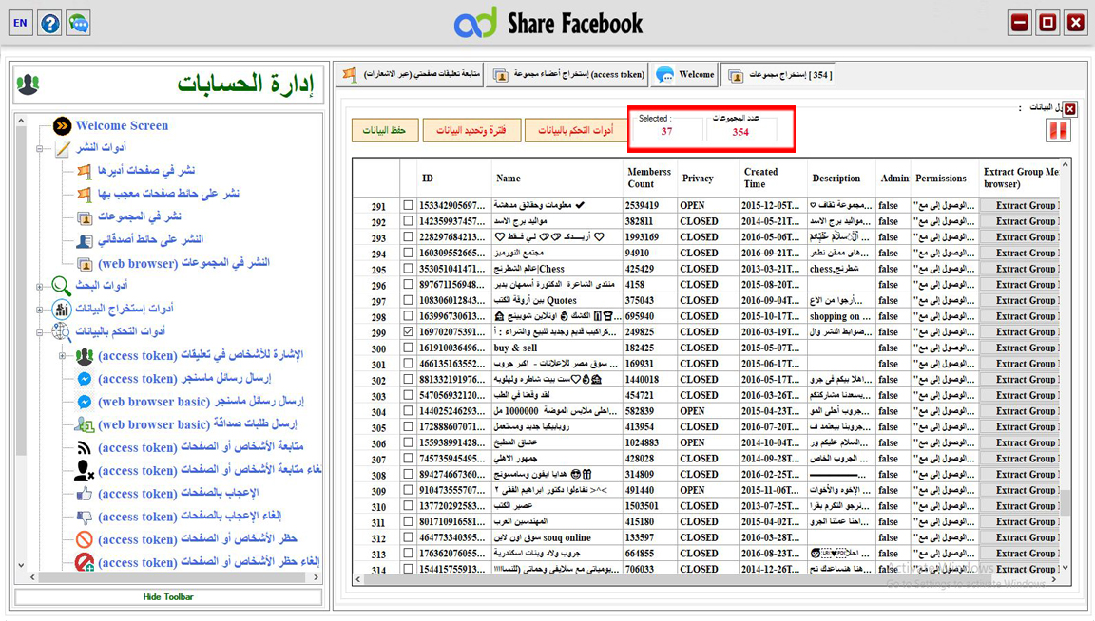Sort by the Members Count column header

click(x=649, y=178)
